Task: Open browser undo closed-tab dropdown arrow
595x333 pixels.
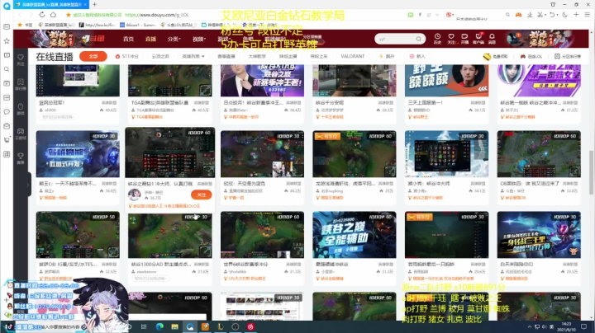Action: [556, 15]
